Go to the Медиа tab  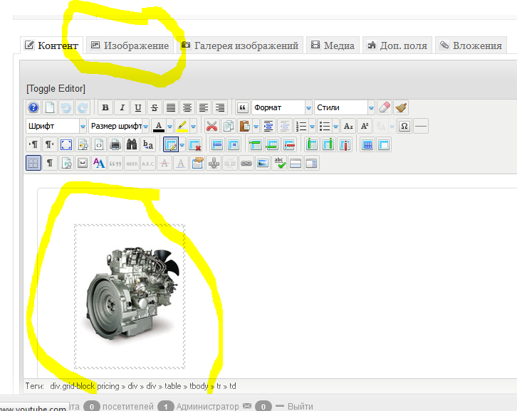coord(333,45)
